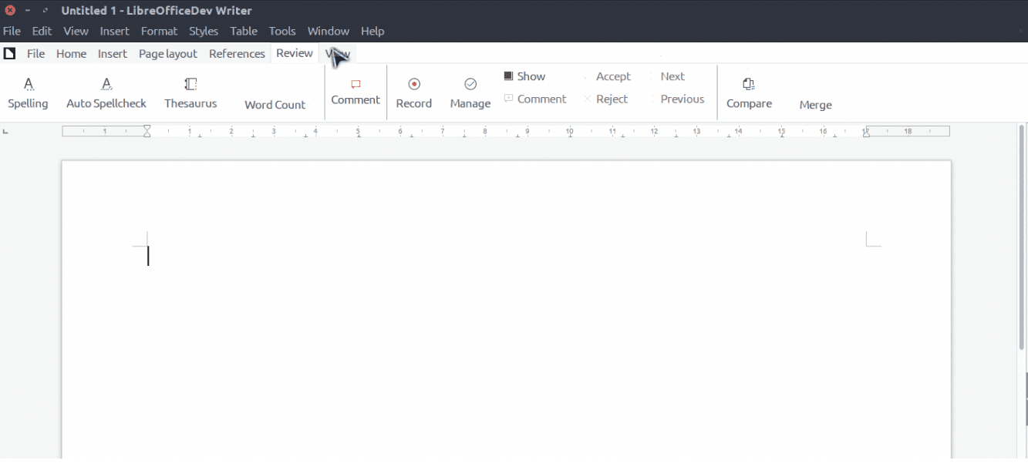Click Merge document

[815, 105]
